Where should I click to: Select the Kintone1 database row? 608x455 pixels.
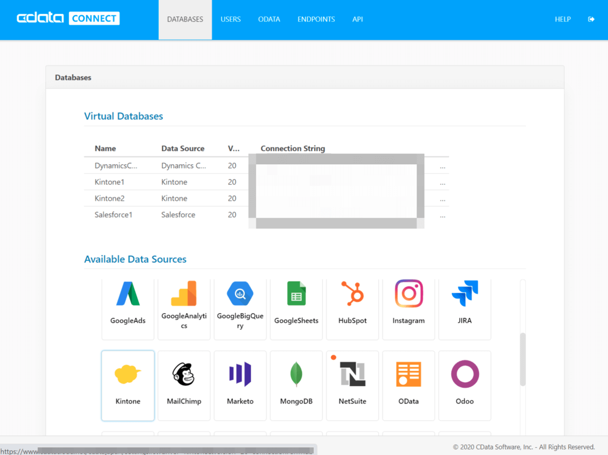click(x=267, y=182)
